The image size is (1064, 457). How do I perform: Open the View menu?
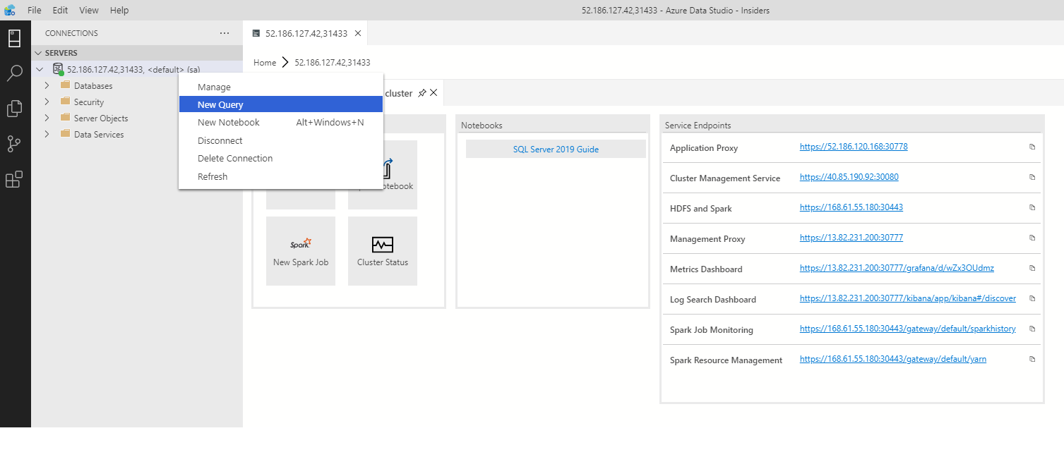click(88, 10)
